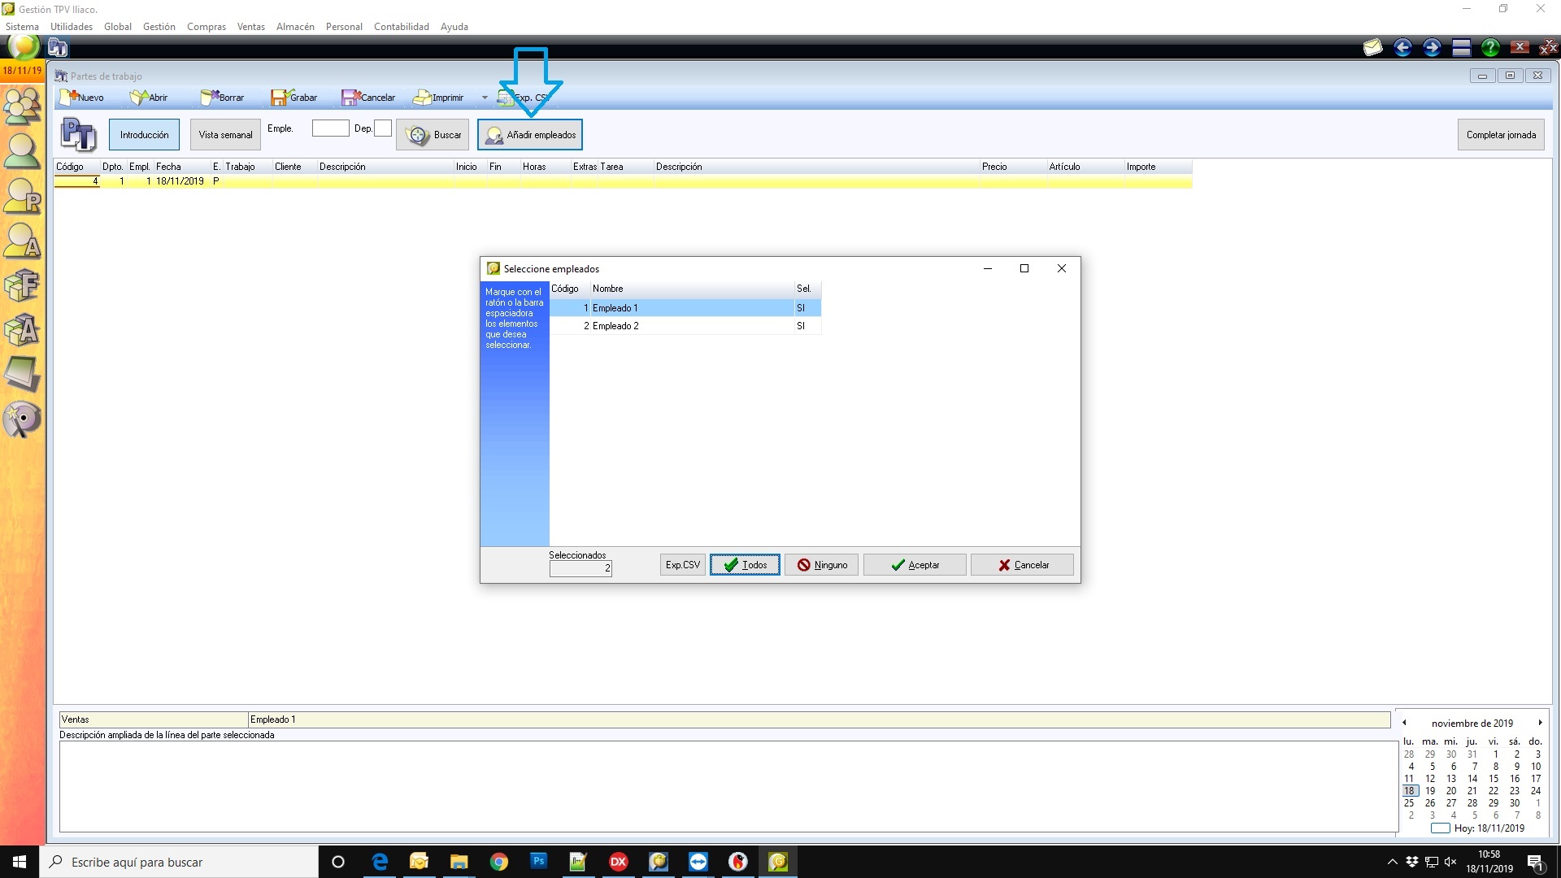1561x878 pixels.
Task: Click the extended description text area
Action: click(x=728, y=786)
